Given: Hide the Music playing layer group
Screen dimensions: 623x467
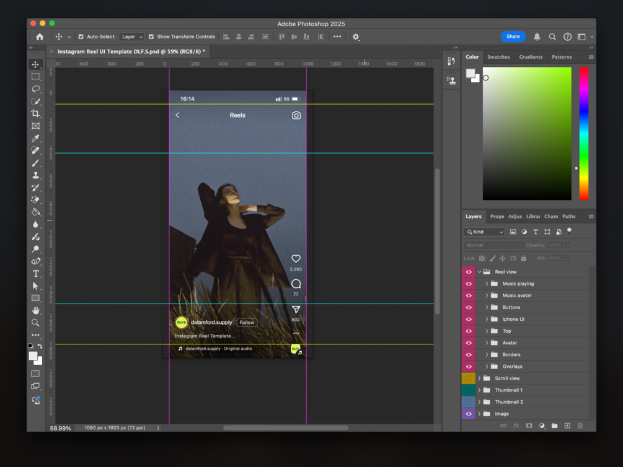Looking at the screenshot, I should coord(469,284).
